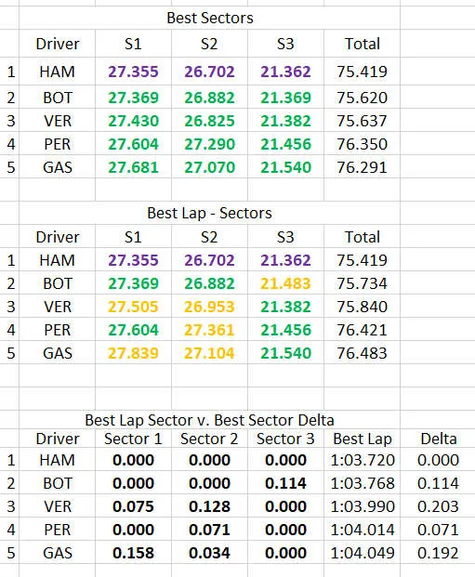Select 'HAM' driver cell in the delta table
The width and height of the screenshot is (475, 577).
point(58,460)
